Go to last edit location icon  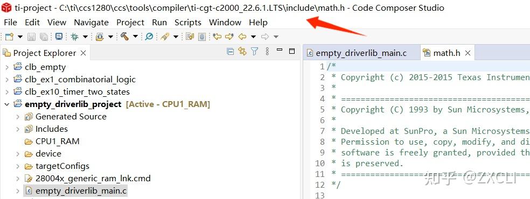tap(217, 37)
